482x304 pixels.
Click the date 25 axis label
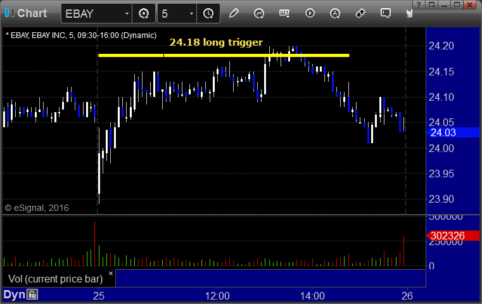pyautogui.click(x=99, y=296)
